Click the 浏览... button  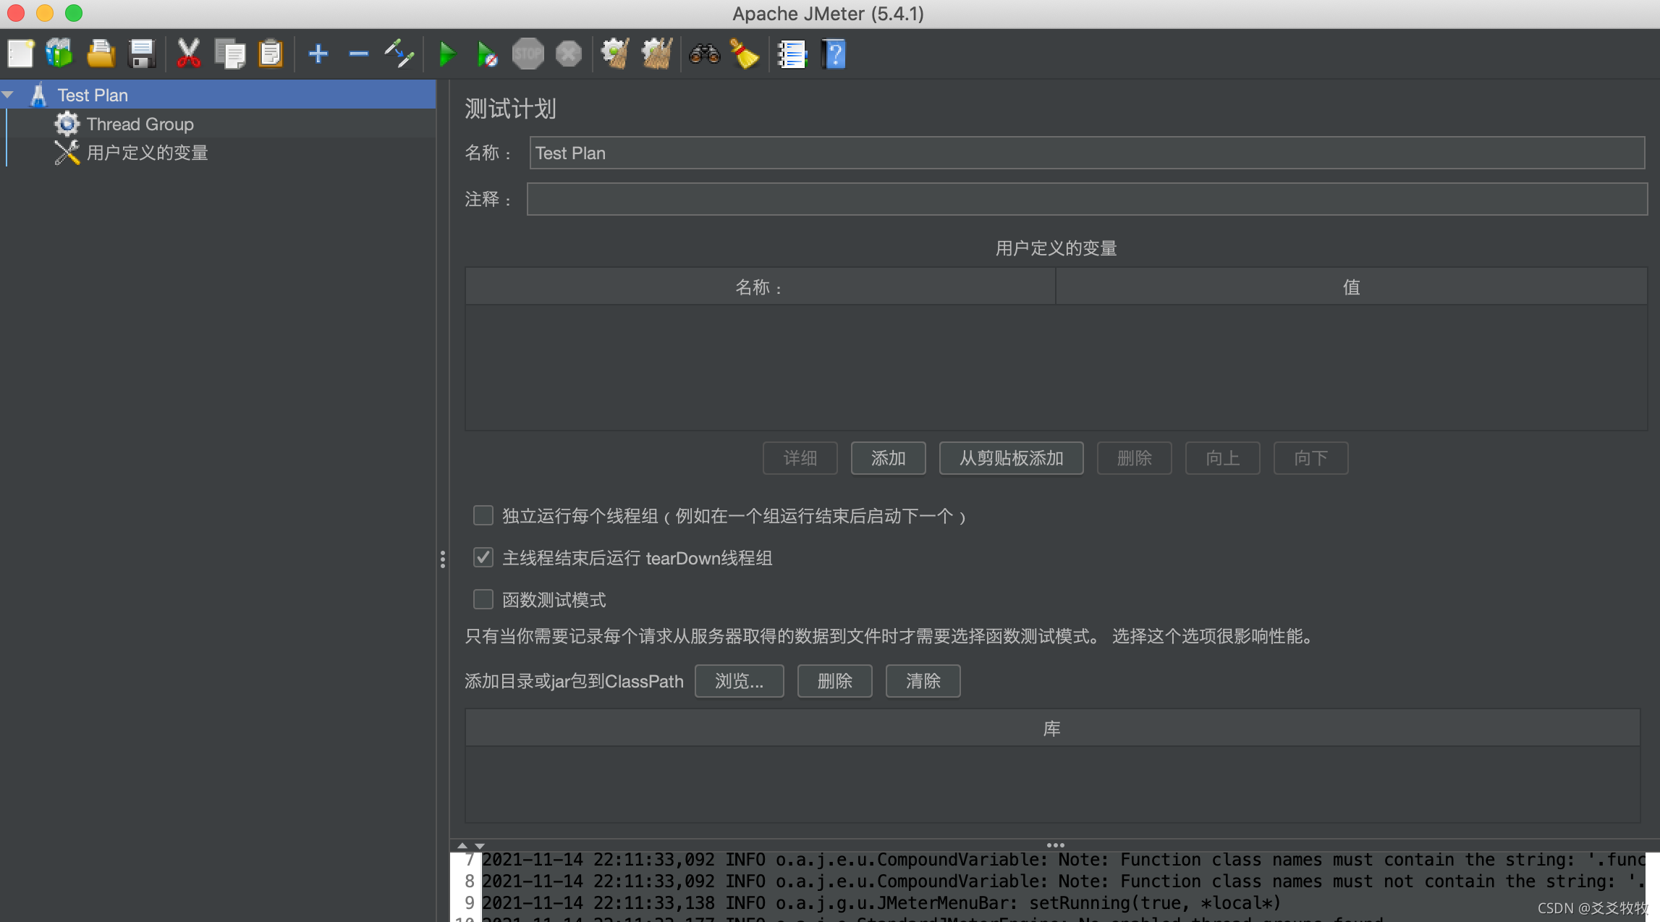pyautogui.click(x=739, y=681)
